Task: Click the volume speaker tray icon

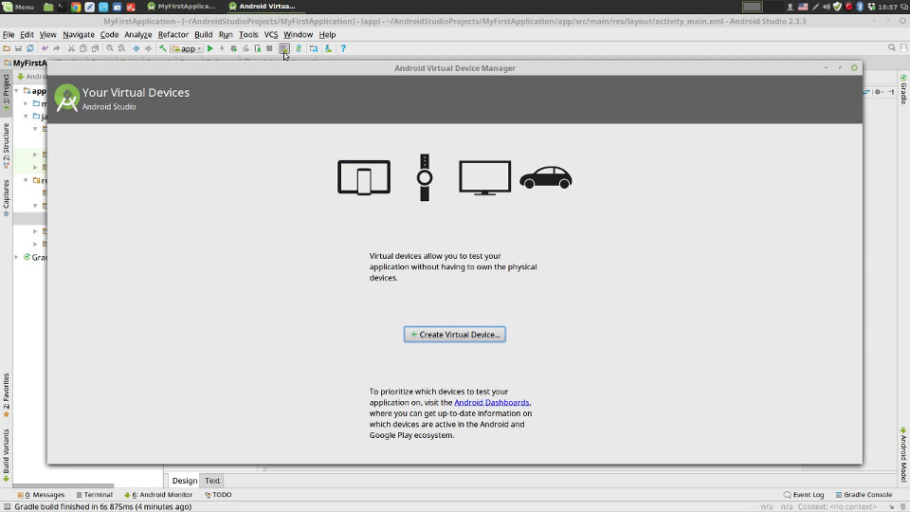Action: click(826, 7)
